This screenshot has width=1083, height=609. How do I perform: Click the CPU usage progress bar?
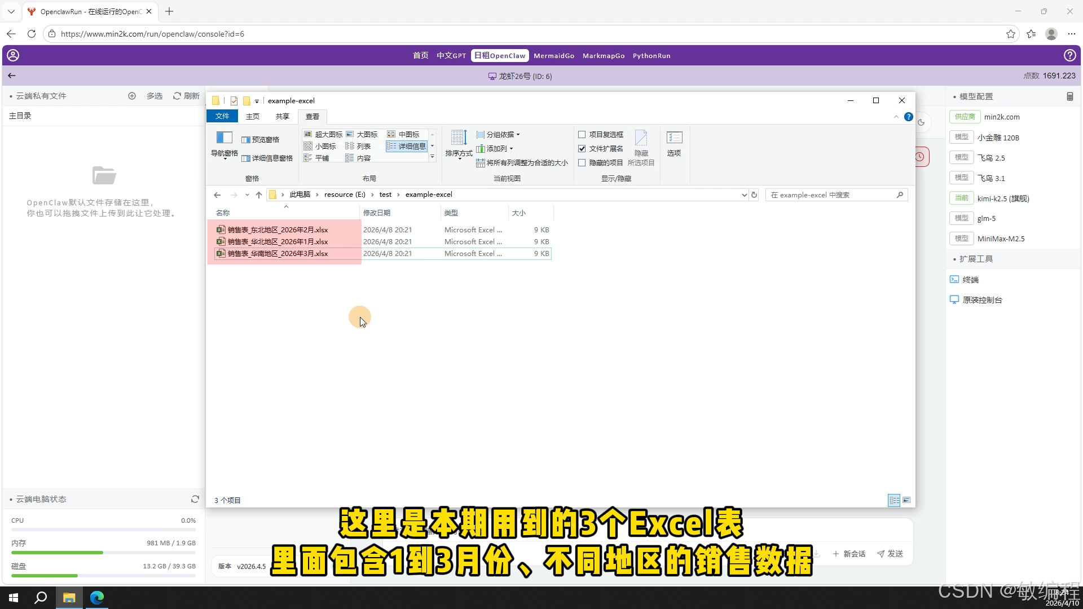point(103,529)
